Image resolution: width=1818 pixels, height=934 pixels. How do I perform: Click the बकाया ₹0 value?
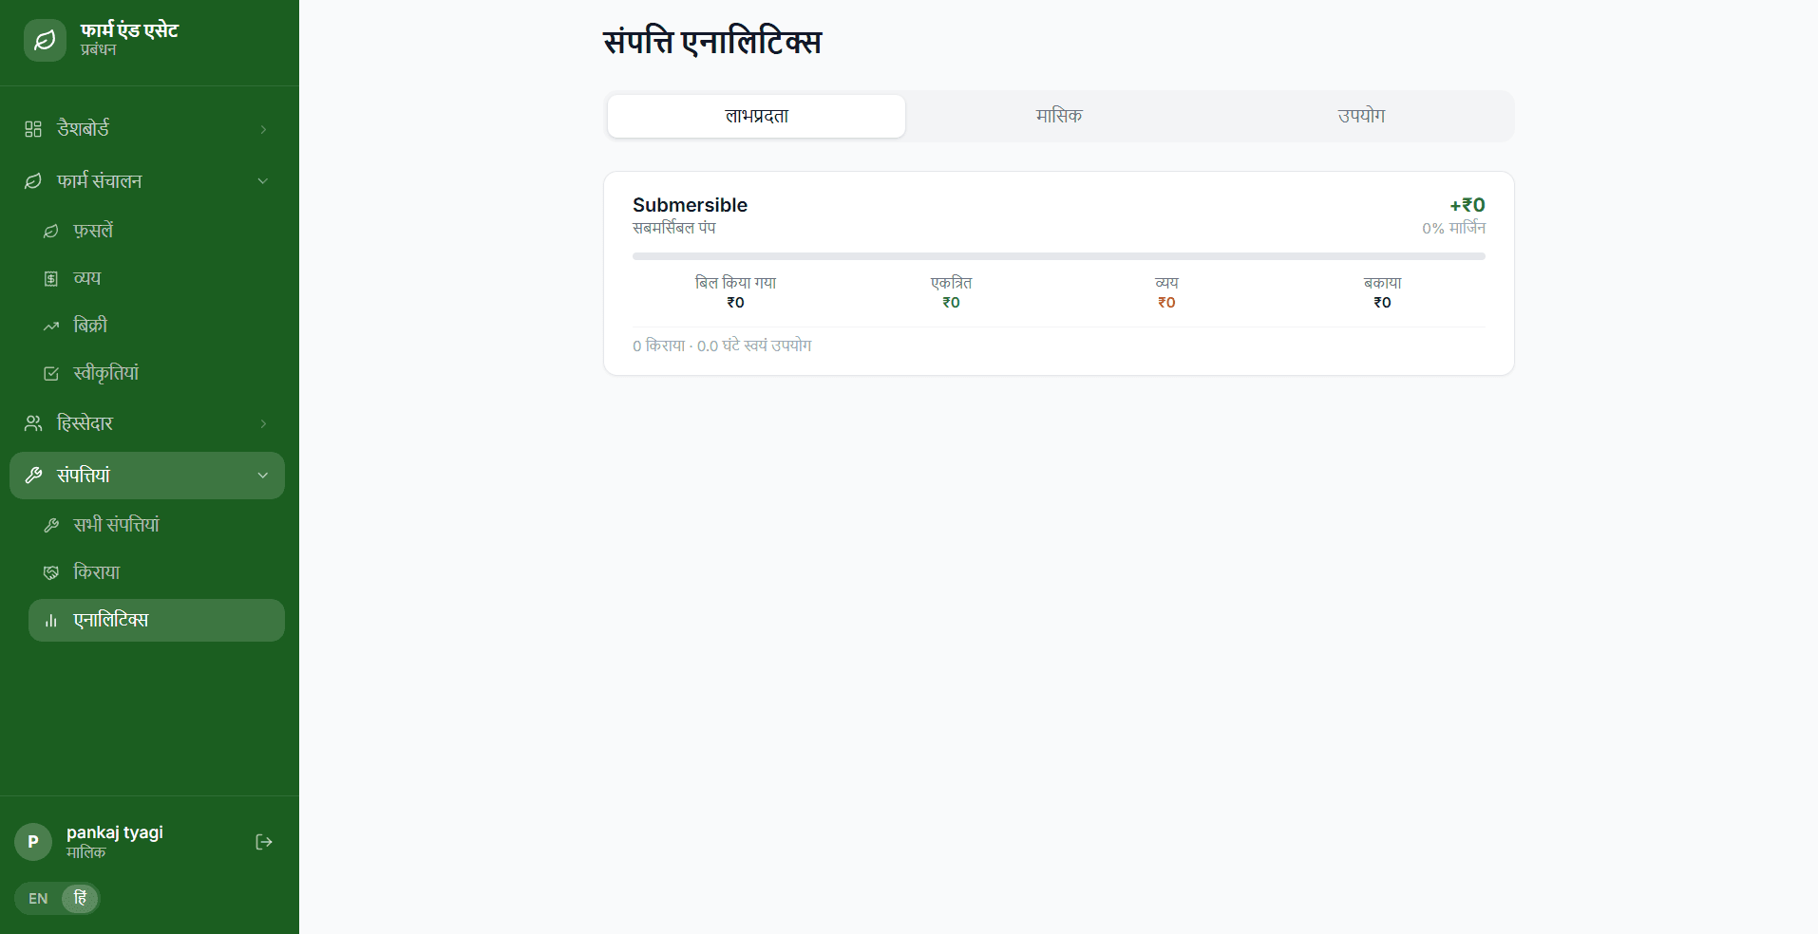[x=1382, y=303]
